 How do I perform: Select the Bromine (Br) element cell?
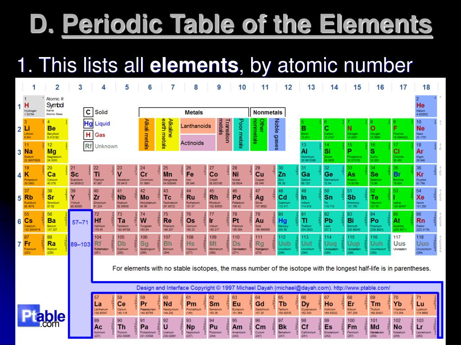[403, 175]
